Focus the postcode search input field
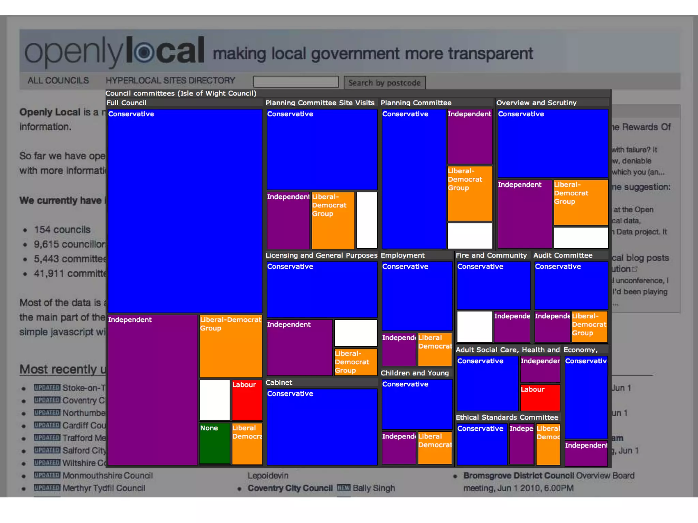The height and width of the screenshot is (523, 698). [296, 82]
